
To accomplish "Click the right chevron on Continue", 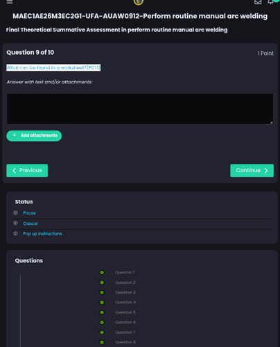I will tap(266, 171).
